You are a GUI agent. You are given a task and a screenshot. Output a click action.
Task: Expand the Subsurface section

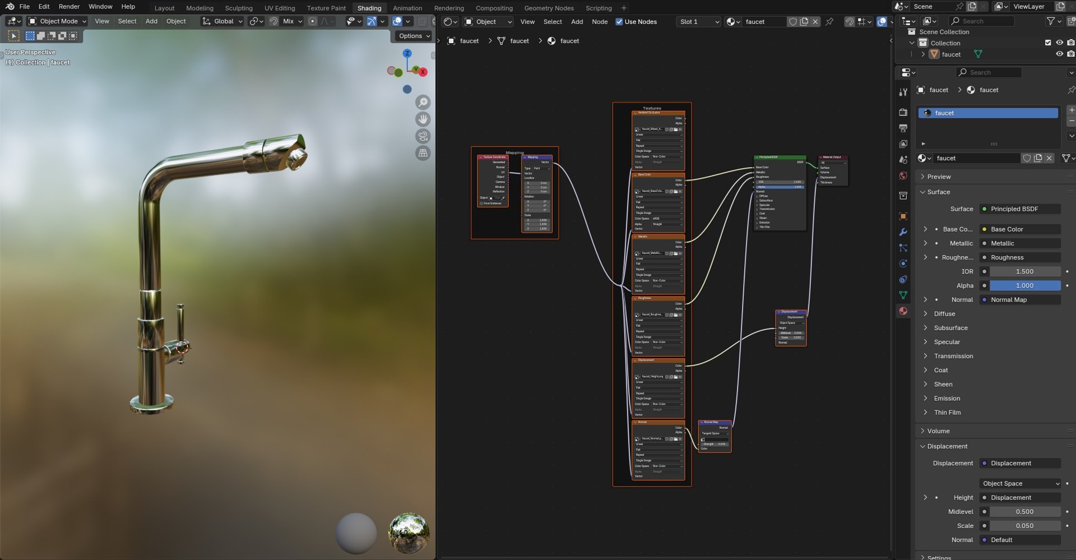[950, 328]
